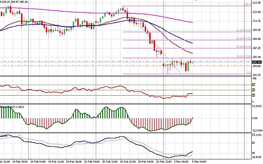The height and width of the screenshot is (164, 263).
Task: Click the 20 Feb 20:00 time label
Action: 74,162
